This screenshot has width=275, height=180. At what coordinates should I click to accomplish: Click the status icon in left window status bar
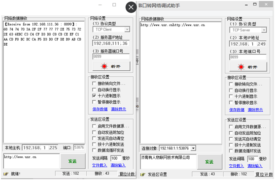(6, 174)
